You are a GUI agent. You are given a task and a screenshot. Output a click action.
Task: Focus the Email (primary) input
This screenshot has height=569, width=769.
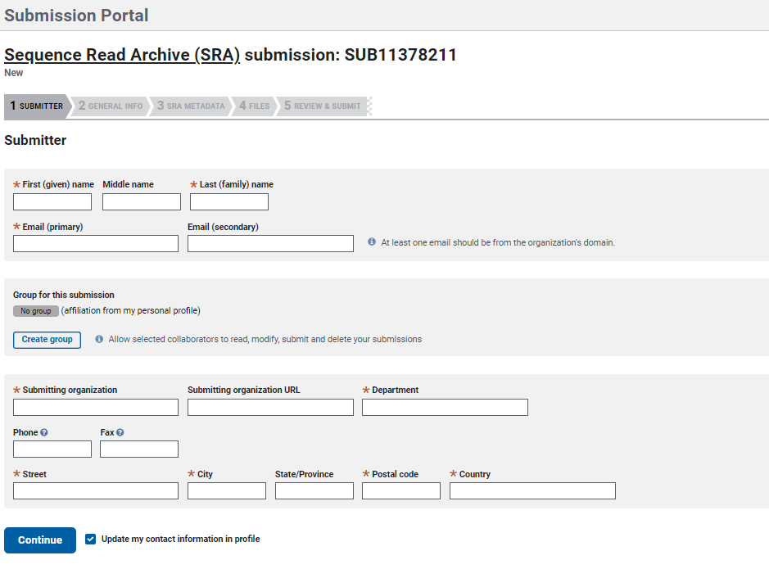coord(96,244)
